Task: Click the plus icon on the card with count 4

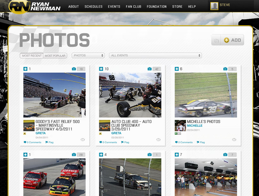Action: tap(101, 155)
